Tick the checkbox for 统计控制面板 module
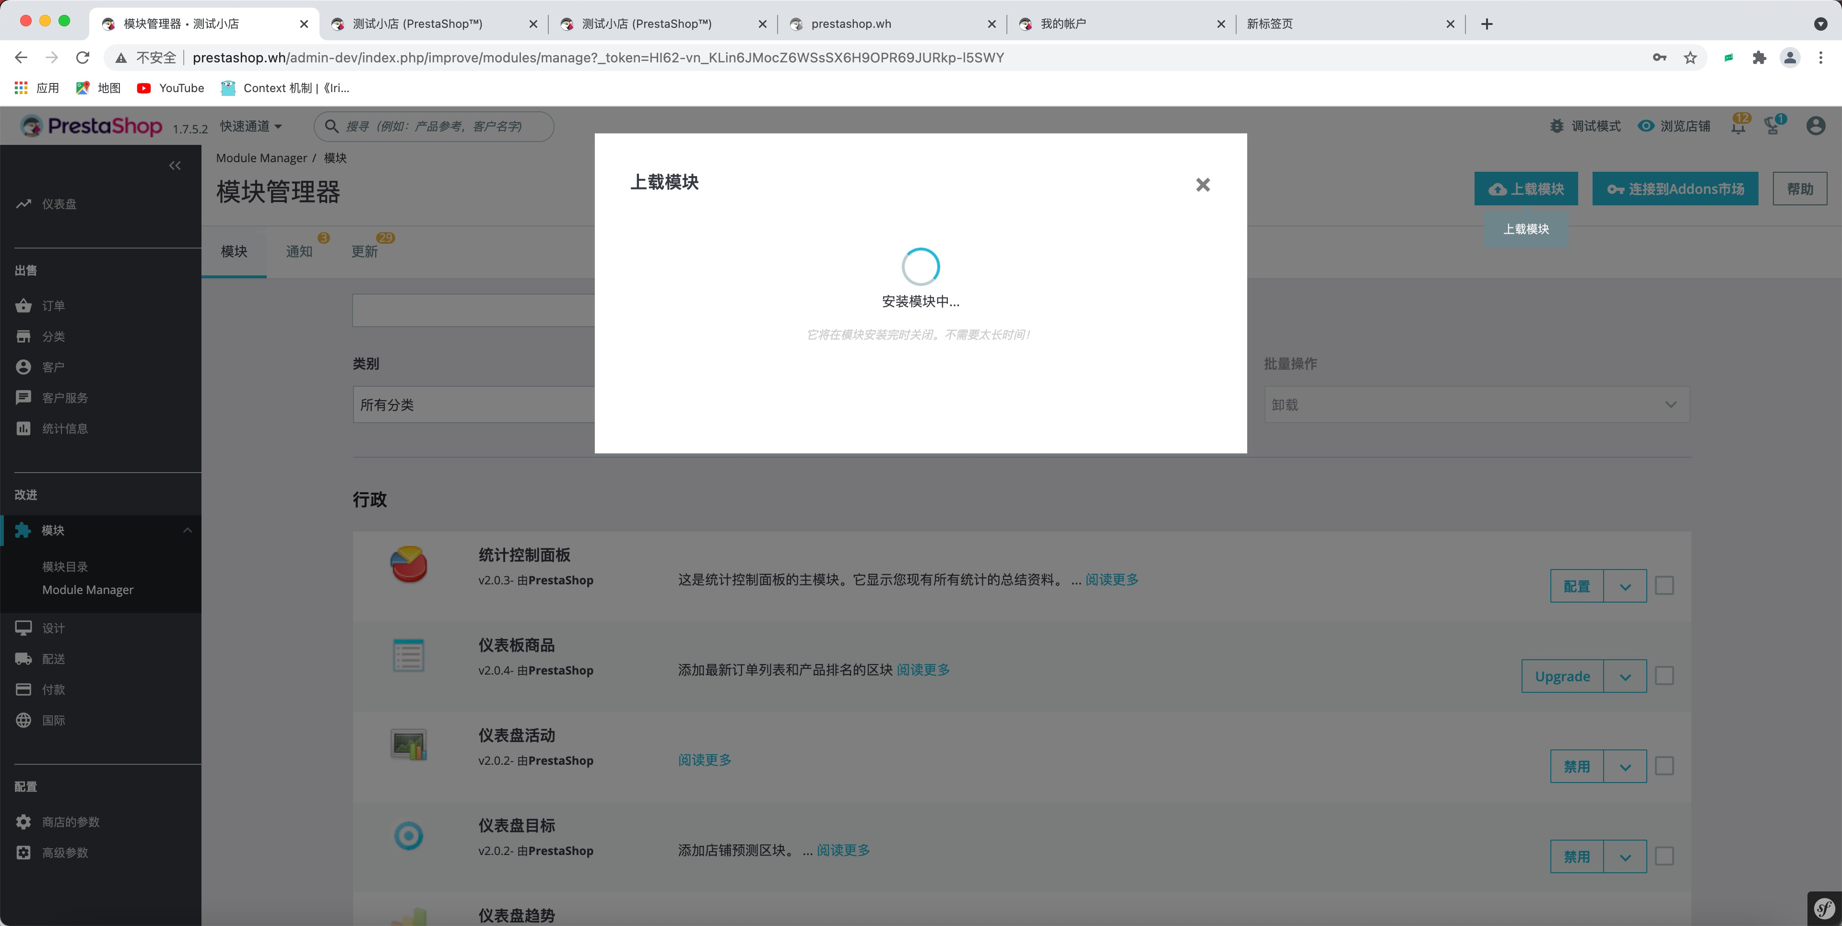The height and width of the screenshot is (926, 1842). (1664, 586)
